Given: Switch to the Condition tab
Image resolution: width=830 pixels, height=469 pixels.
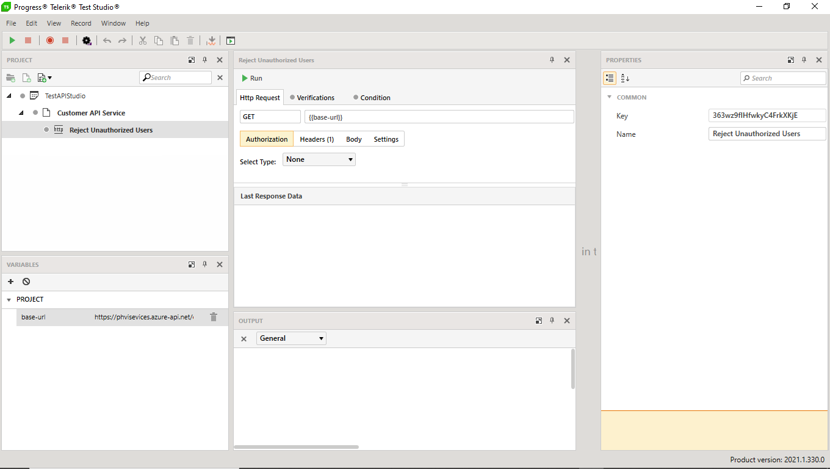Looking at the screenshot, I should [x=372, y=98].
